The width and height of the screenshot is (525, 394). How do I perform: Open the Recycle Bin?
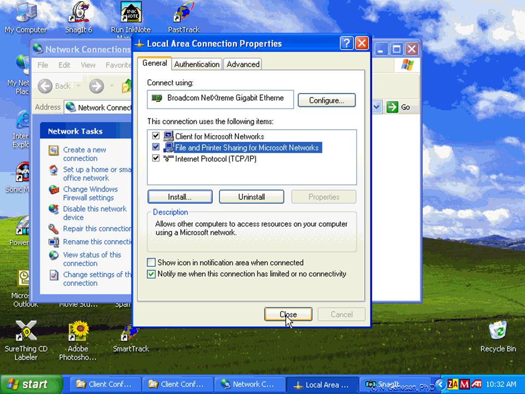pyautogui.click(x=498, y=336)
